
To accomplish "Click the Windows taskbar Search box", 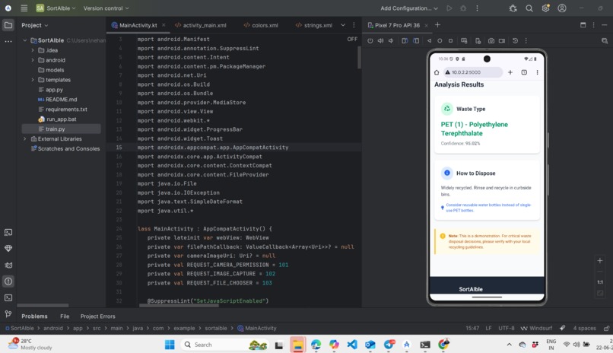I will tap(225, 345).
